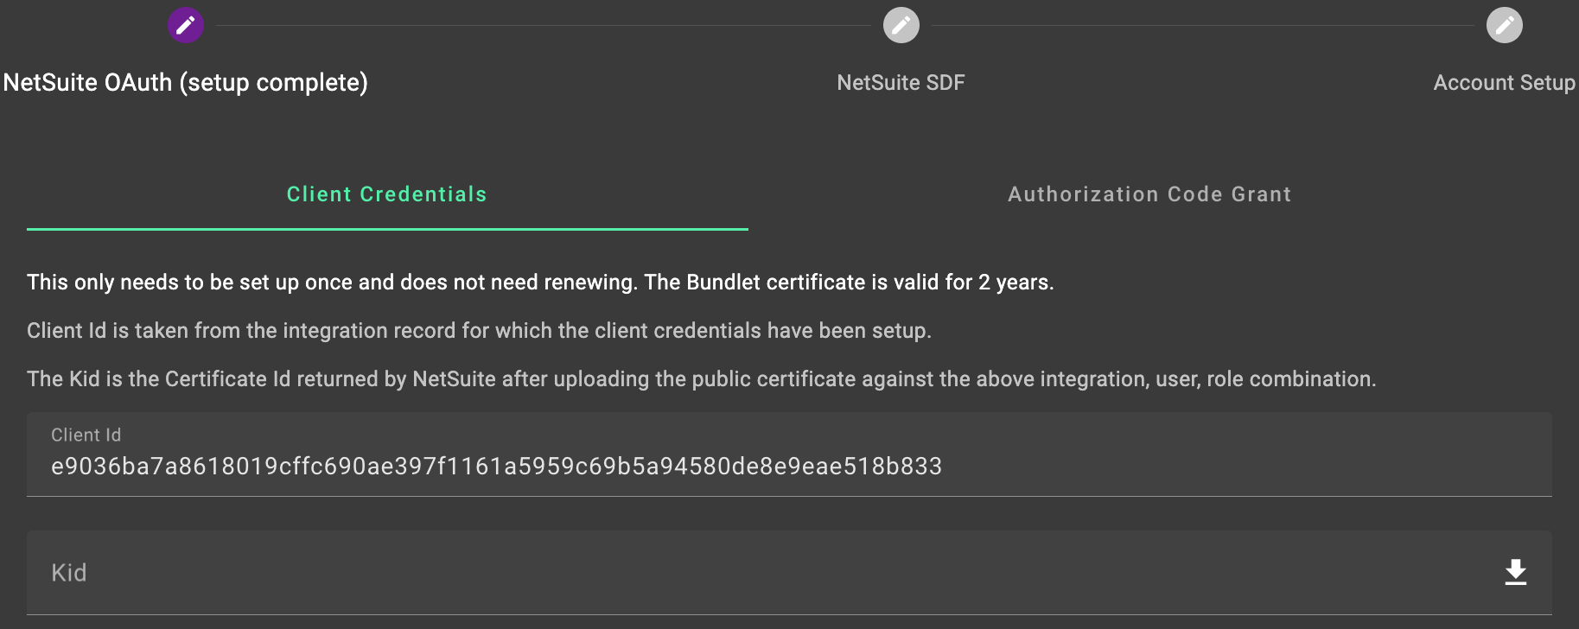The width and height of the screenshot is (1579, 629).
Task: Click the text explaining Client Id source
Action: pos(479,331)
